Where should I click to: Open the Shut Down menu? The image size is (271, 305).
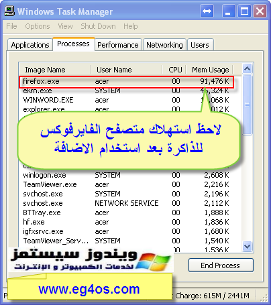98,26
